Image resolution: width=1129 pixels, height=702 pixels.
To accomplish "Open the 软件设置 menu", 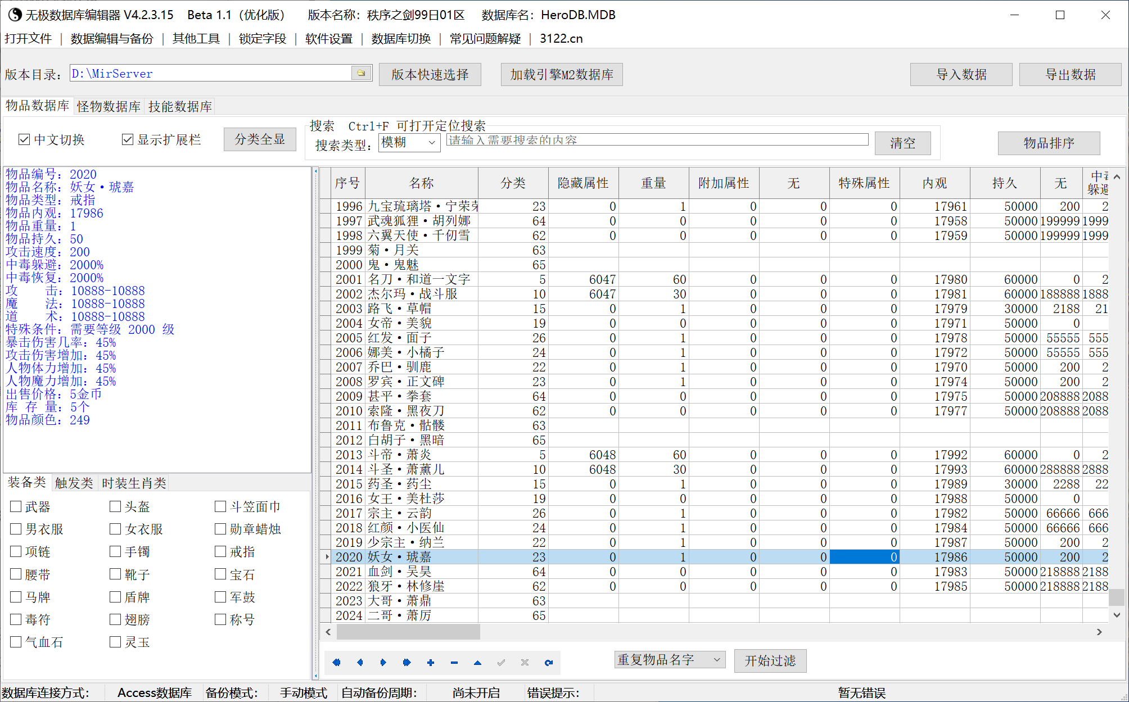I will [329, 38].
